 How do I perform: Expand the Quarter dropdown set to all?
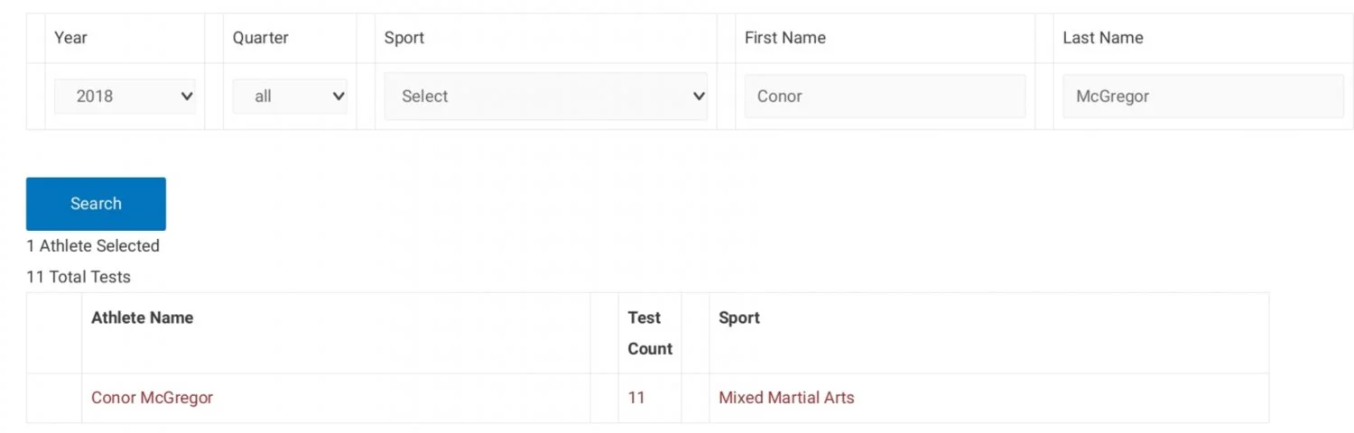point(289,96)
